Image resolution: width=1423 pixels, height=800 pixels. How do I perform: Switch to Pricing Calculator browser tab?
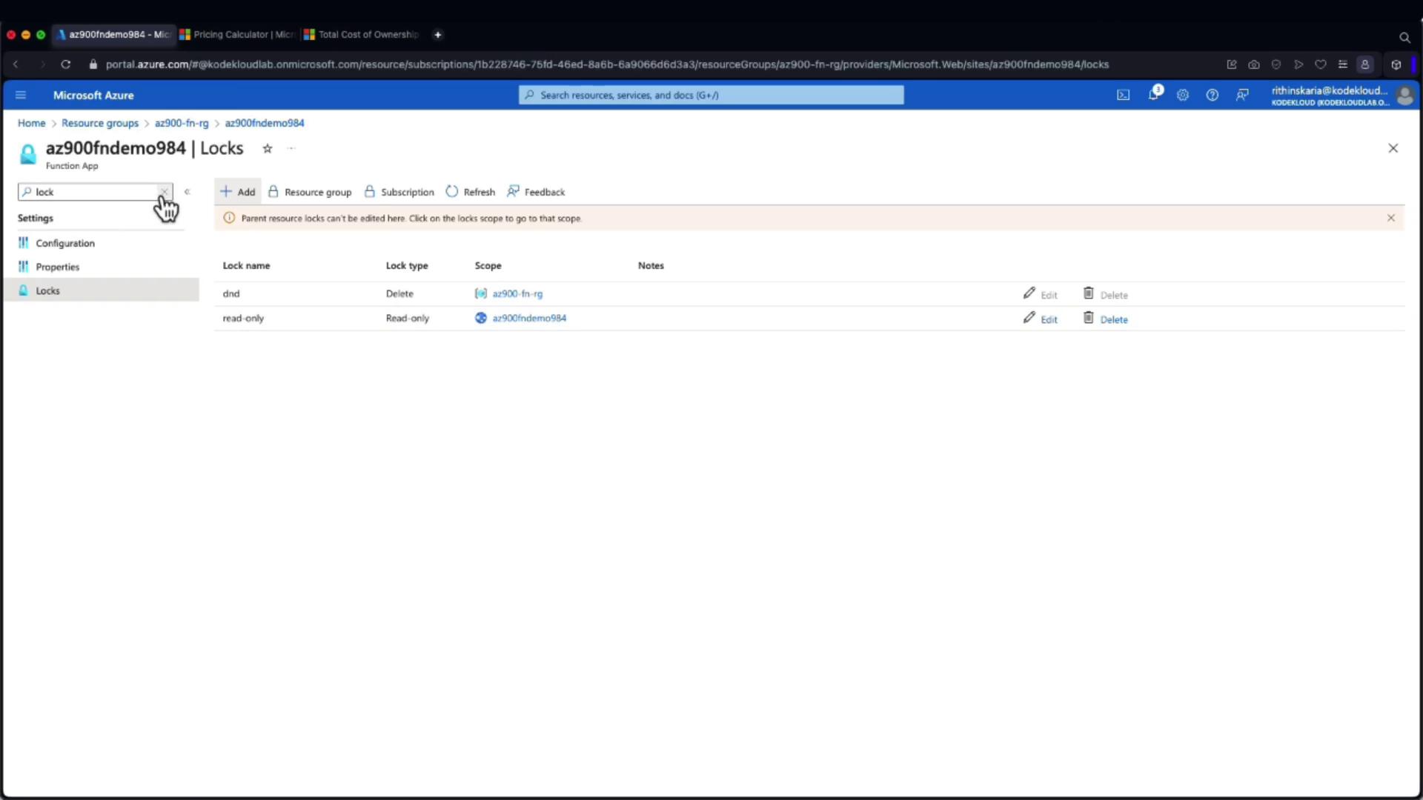click(237, 34)
